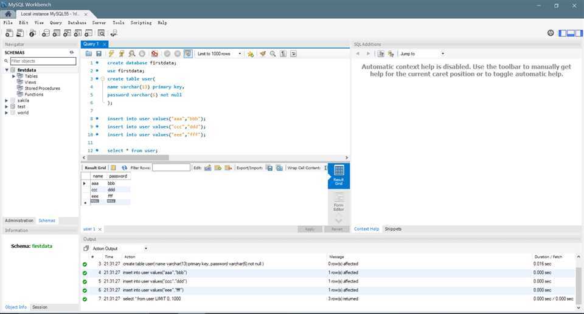Toggle result grid field types view
584x314 pixels.
click(113, 168)
